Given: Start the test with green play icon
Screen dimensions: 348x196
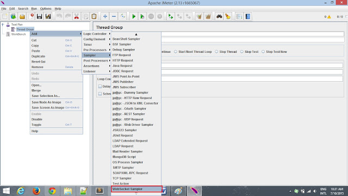Looking at the screenshot, I should click(x=134, y=16).
